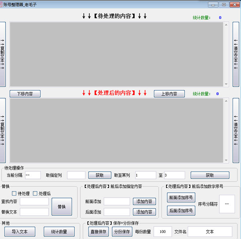Focus the 取至某列 start field showing 1
Image resolution: width=241 pixels, height=239 pixels.
(x=145, y=175)
